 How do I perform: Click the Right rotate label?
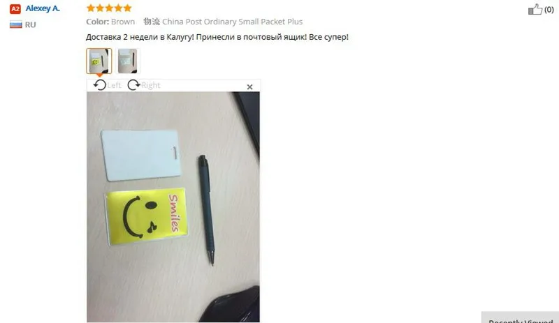pyautogui.click(x=151, y=86)
